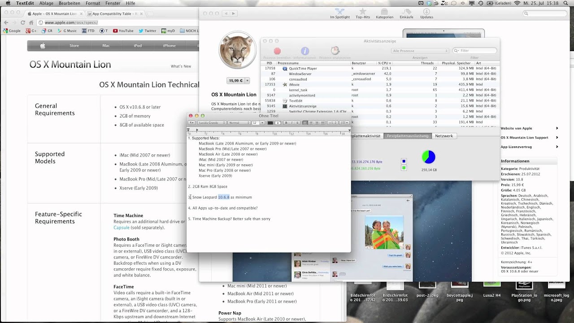
Task: Open the Alle Prozesse dropdown in Aktivitätsanzeige
Action: tap(420, 51)
